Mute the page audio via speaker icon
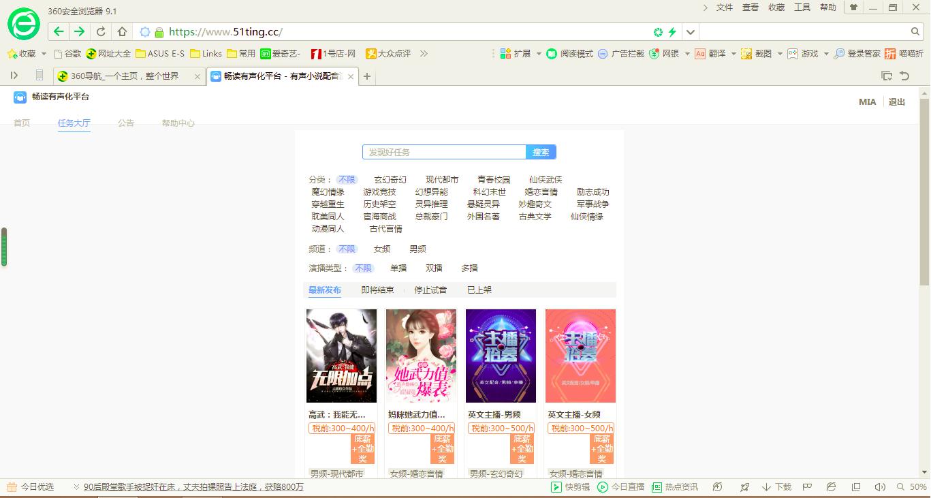931x498 pixels. 879,486
